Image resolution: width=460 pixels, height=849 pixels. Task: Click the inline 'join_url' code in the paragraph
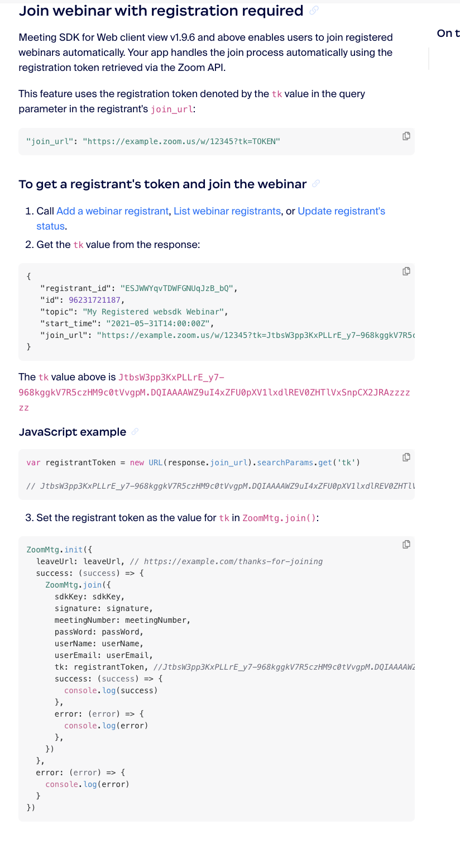(x=172, y=109)
